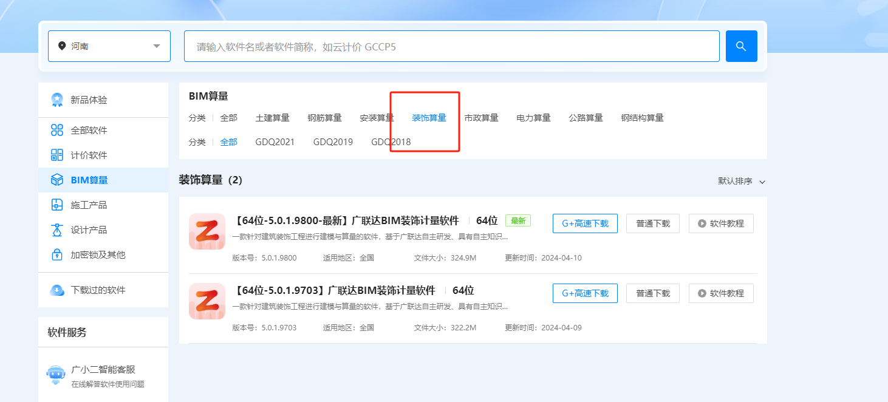This screenshot has height=402, width=888.
Task: Filter by GDQ2019
Action: click(x=333, y=142)
